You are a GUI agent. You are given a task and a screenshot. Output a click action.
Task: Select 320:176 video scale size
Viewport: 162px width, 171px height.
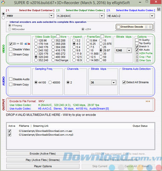pyautogui.click(x=36, y=53)
